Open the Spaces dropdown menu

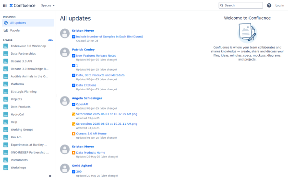[48, 5]
